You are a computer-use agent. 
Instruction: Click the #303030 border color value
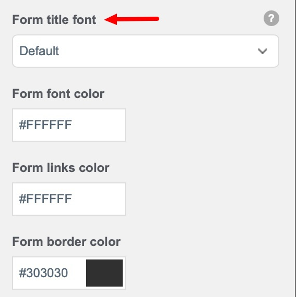click(x=43, y=273)
